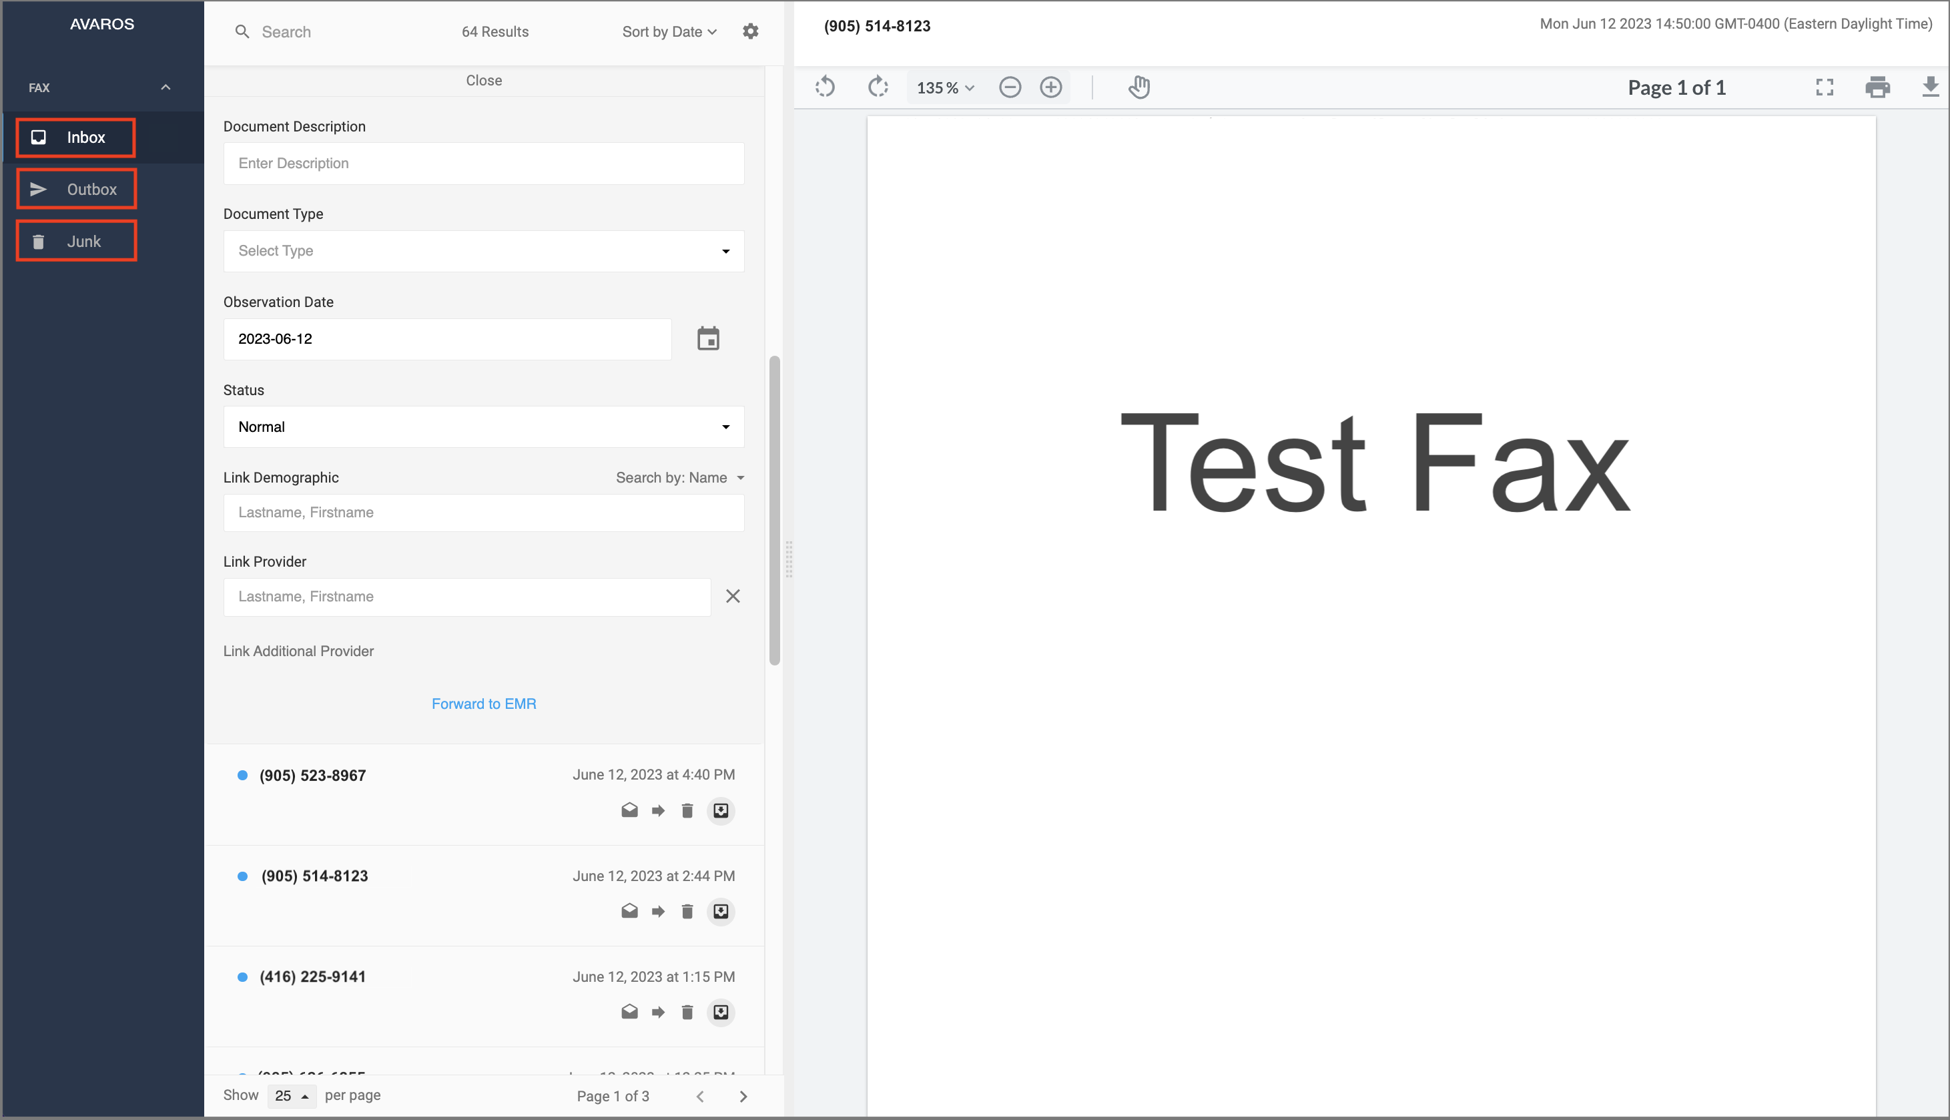Forward the fax from (416) 225-9141

click(x=657, y=1013)
